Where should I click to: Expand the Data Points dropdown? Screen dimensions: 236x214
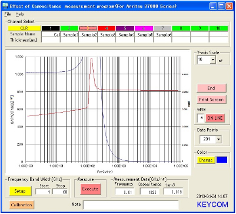(x=218, y=139)
